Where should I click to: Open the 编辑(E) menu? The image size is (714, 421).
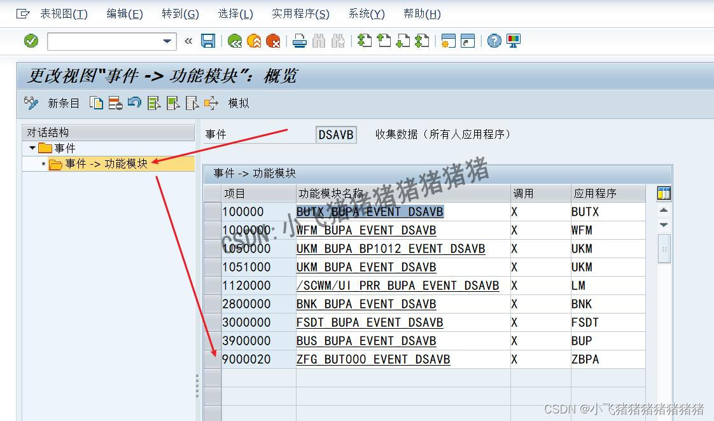125,14
